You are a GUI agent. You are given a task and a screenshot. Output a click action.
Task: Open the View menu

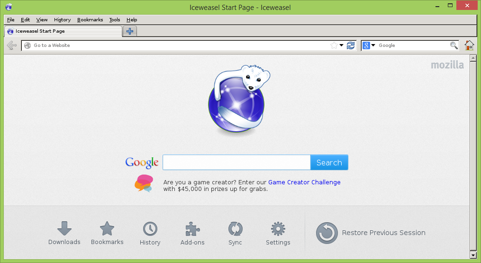42,19
